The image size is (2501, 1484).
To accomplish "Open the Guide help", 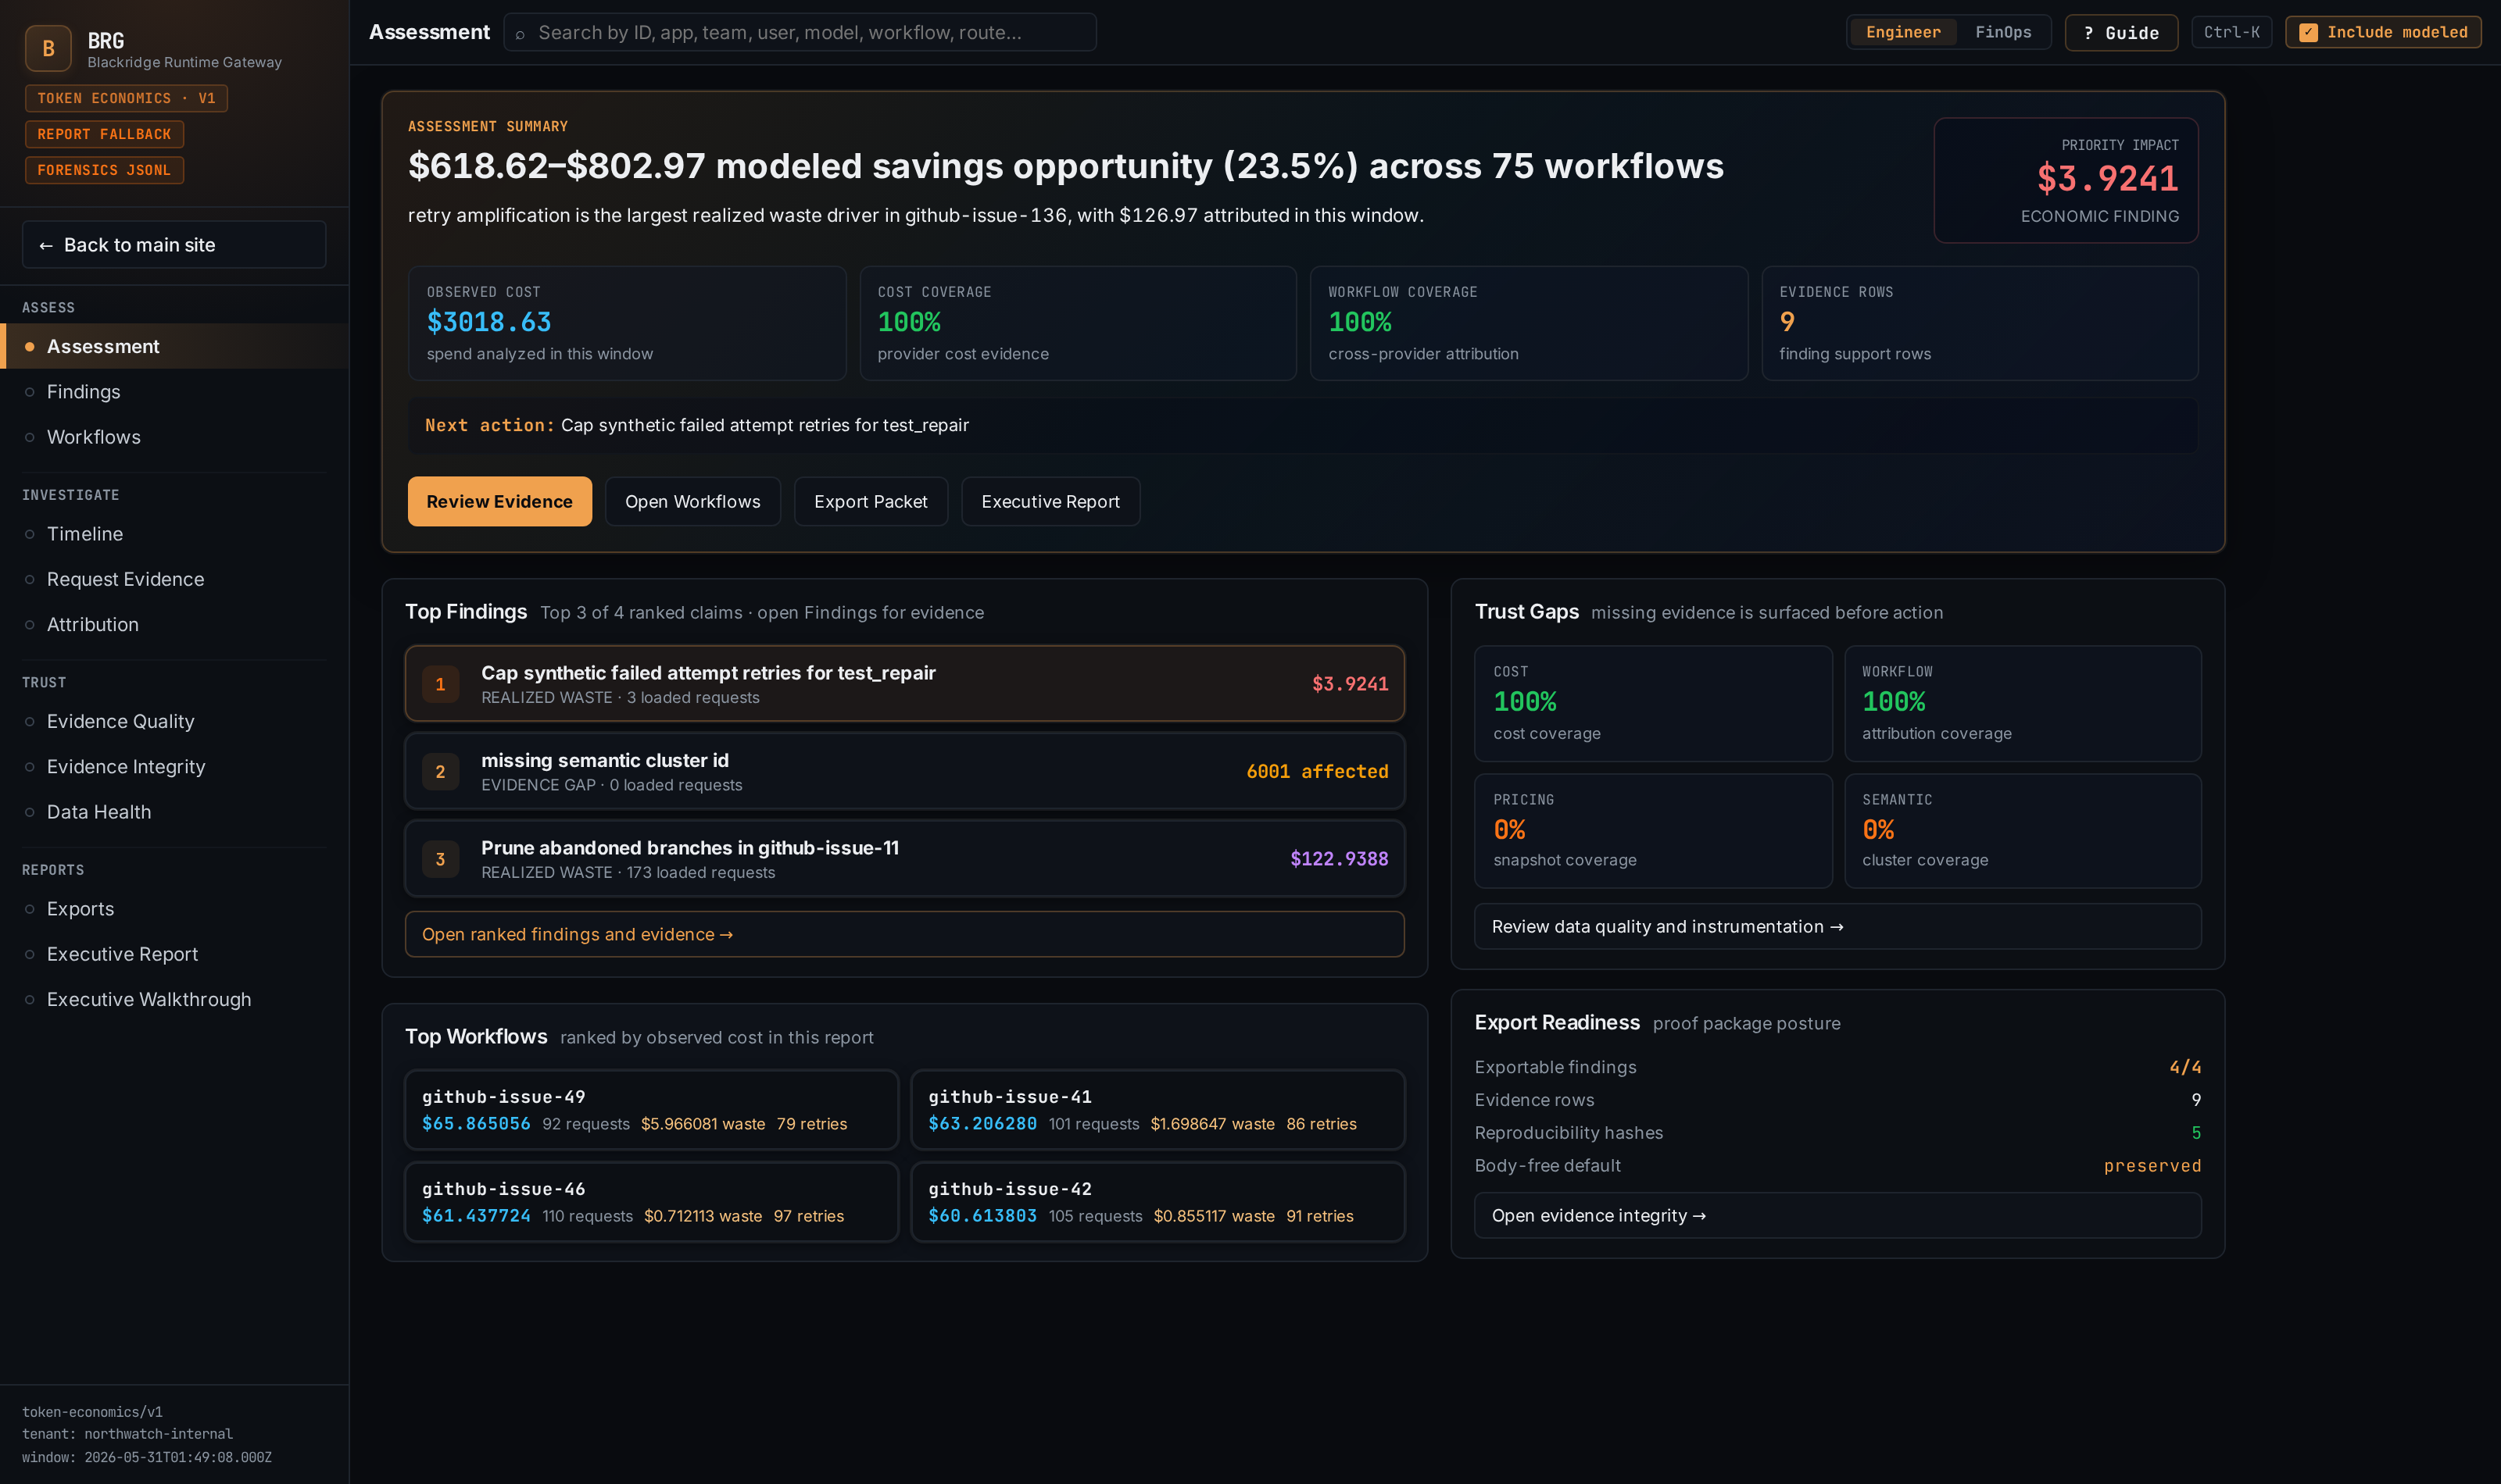I will 2121,32.
